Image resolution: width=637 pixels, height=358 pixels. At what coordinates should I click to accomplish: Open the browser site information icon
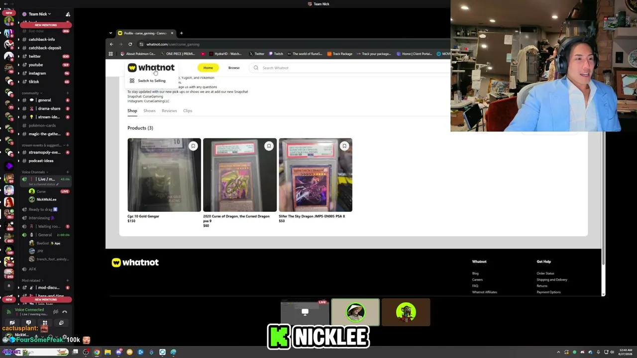tap(141, 44)
